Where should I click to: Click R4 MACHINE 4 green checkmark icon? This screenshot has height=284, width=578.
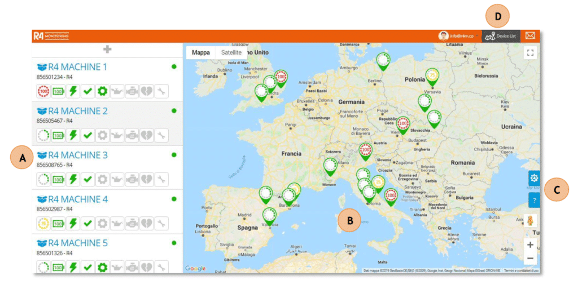[x=87, y=224]
